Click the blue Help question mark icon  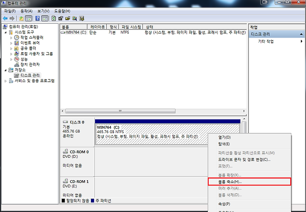(x=38, y=19)
